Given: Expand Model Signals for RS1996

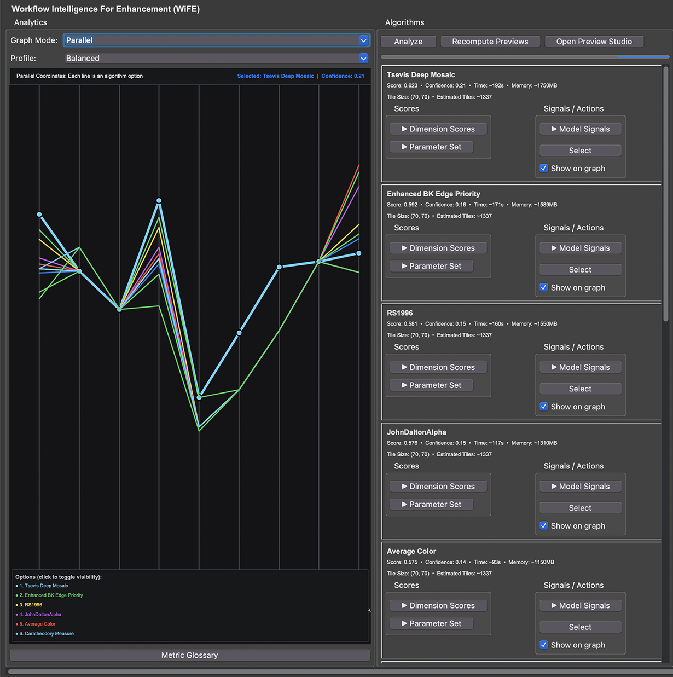Looking at the screenshot, I should [x=581, y=367].
